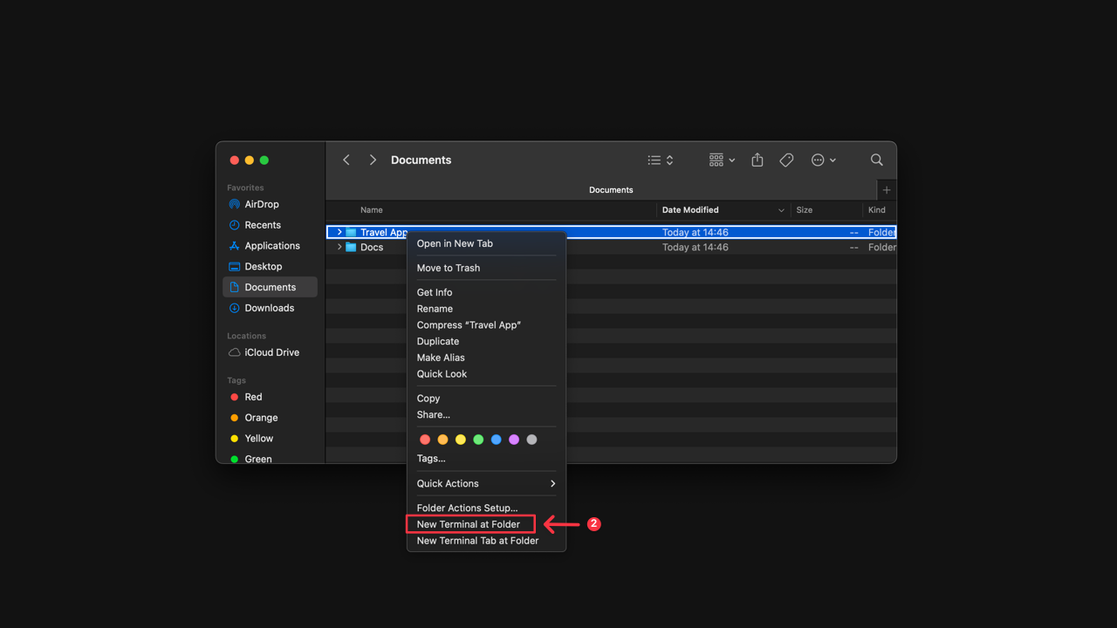Image resolution: width=1117 pixels, height=628 pixels.
Task: Expand the Docs folder disclosure triangle
Action: [x=339, y=247]
